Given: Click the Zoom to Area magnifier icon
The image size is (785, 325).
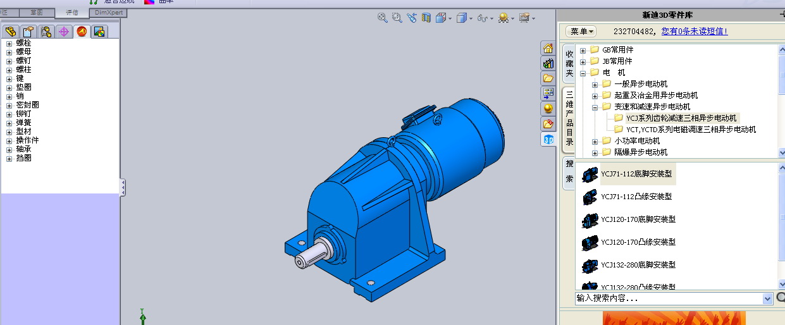Looking at the screenshot, I should [397, 18].
